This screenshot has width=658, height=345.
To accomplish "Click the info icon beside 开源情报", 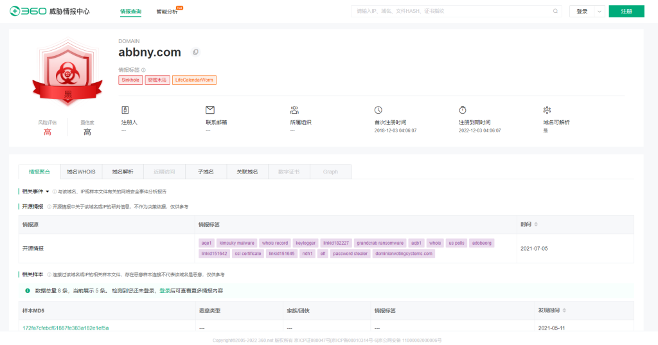I will 49,206.
